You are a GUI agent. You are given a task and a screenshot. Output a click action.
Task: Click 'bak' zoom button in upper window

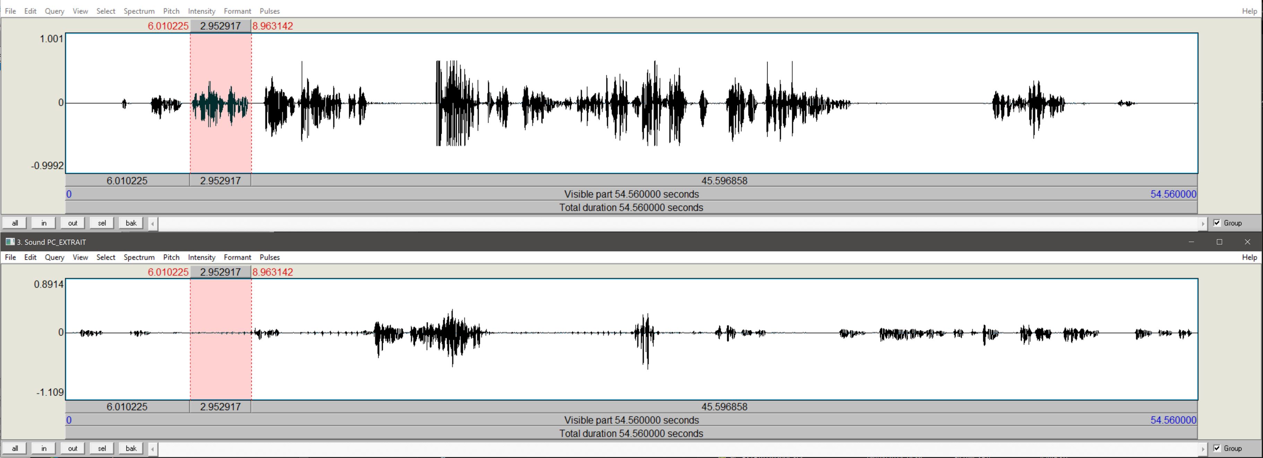(131, 223)
